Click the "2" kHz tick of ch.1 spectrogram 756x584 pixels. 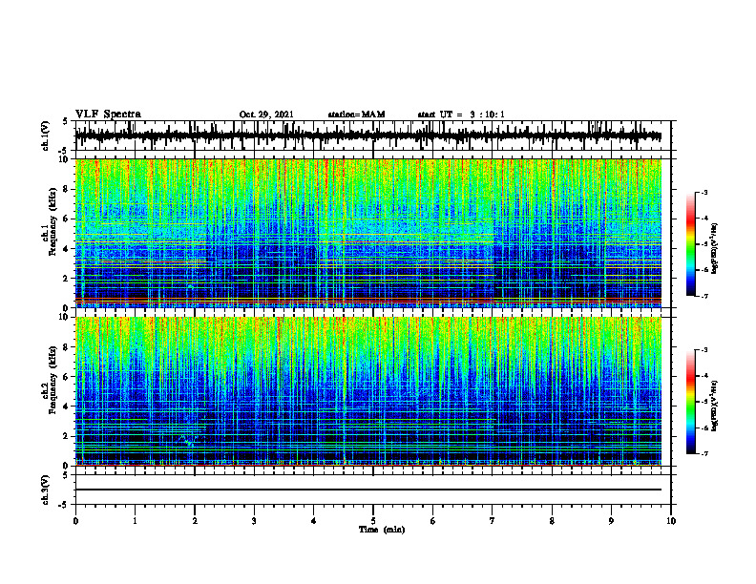coord(66,279)
